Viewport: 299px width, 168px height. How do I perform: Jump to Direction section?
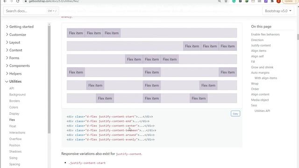click(x=257, y=40)
